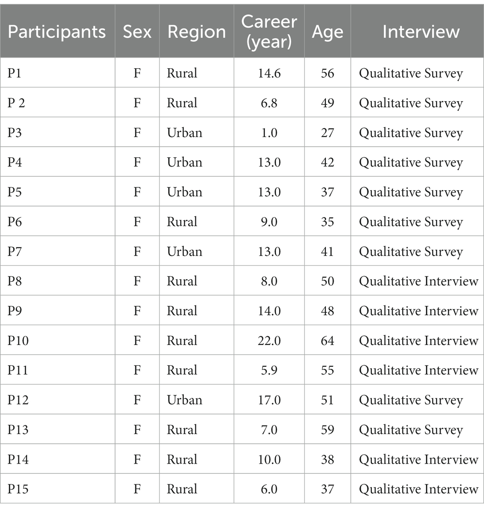Click Qualitative Interview in P8 row
Viewport: 484px width, 512px height.
419,281
